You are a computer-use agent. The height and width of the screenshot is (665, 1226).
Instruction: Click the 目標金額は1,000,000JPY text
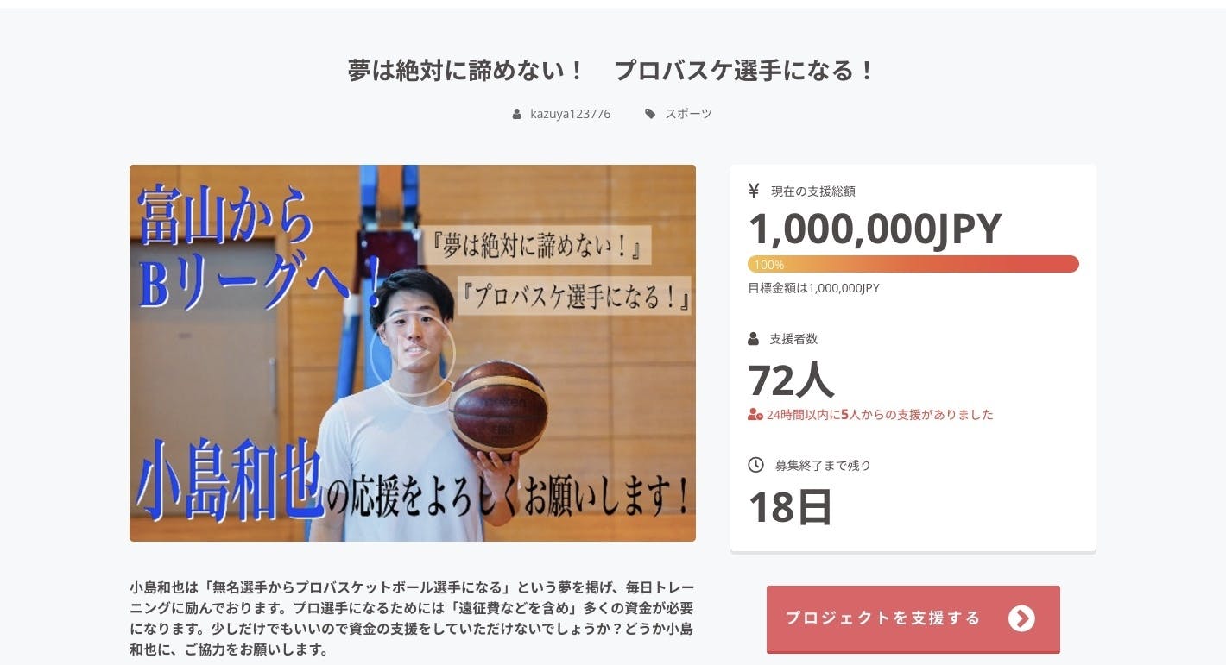click(x=813, y=288)
